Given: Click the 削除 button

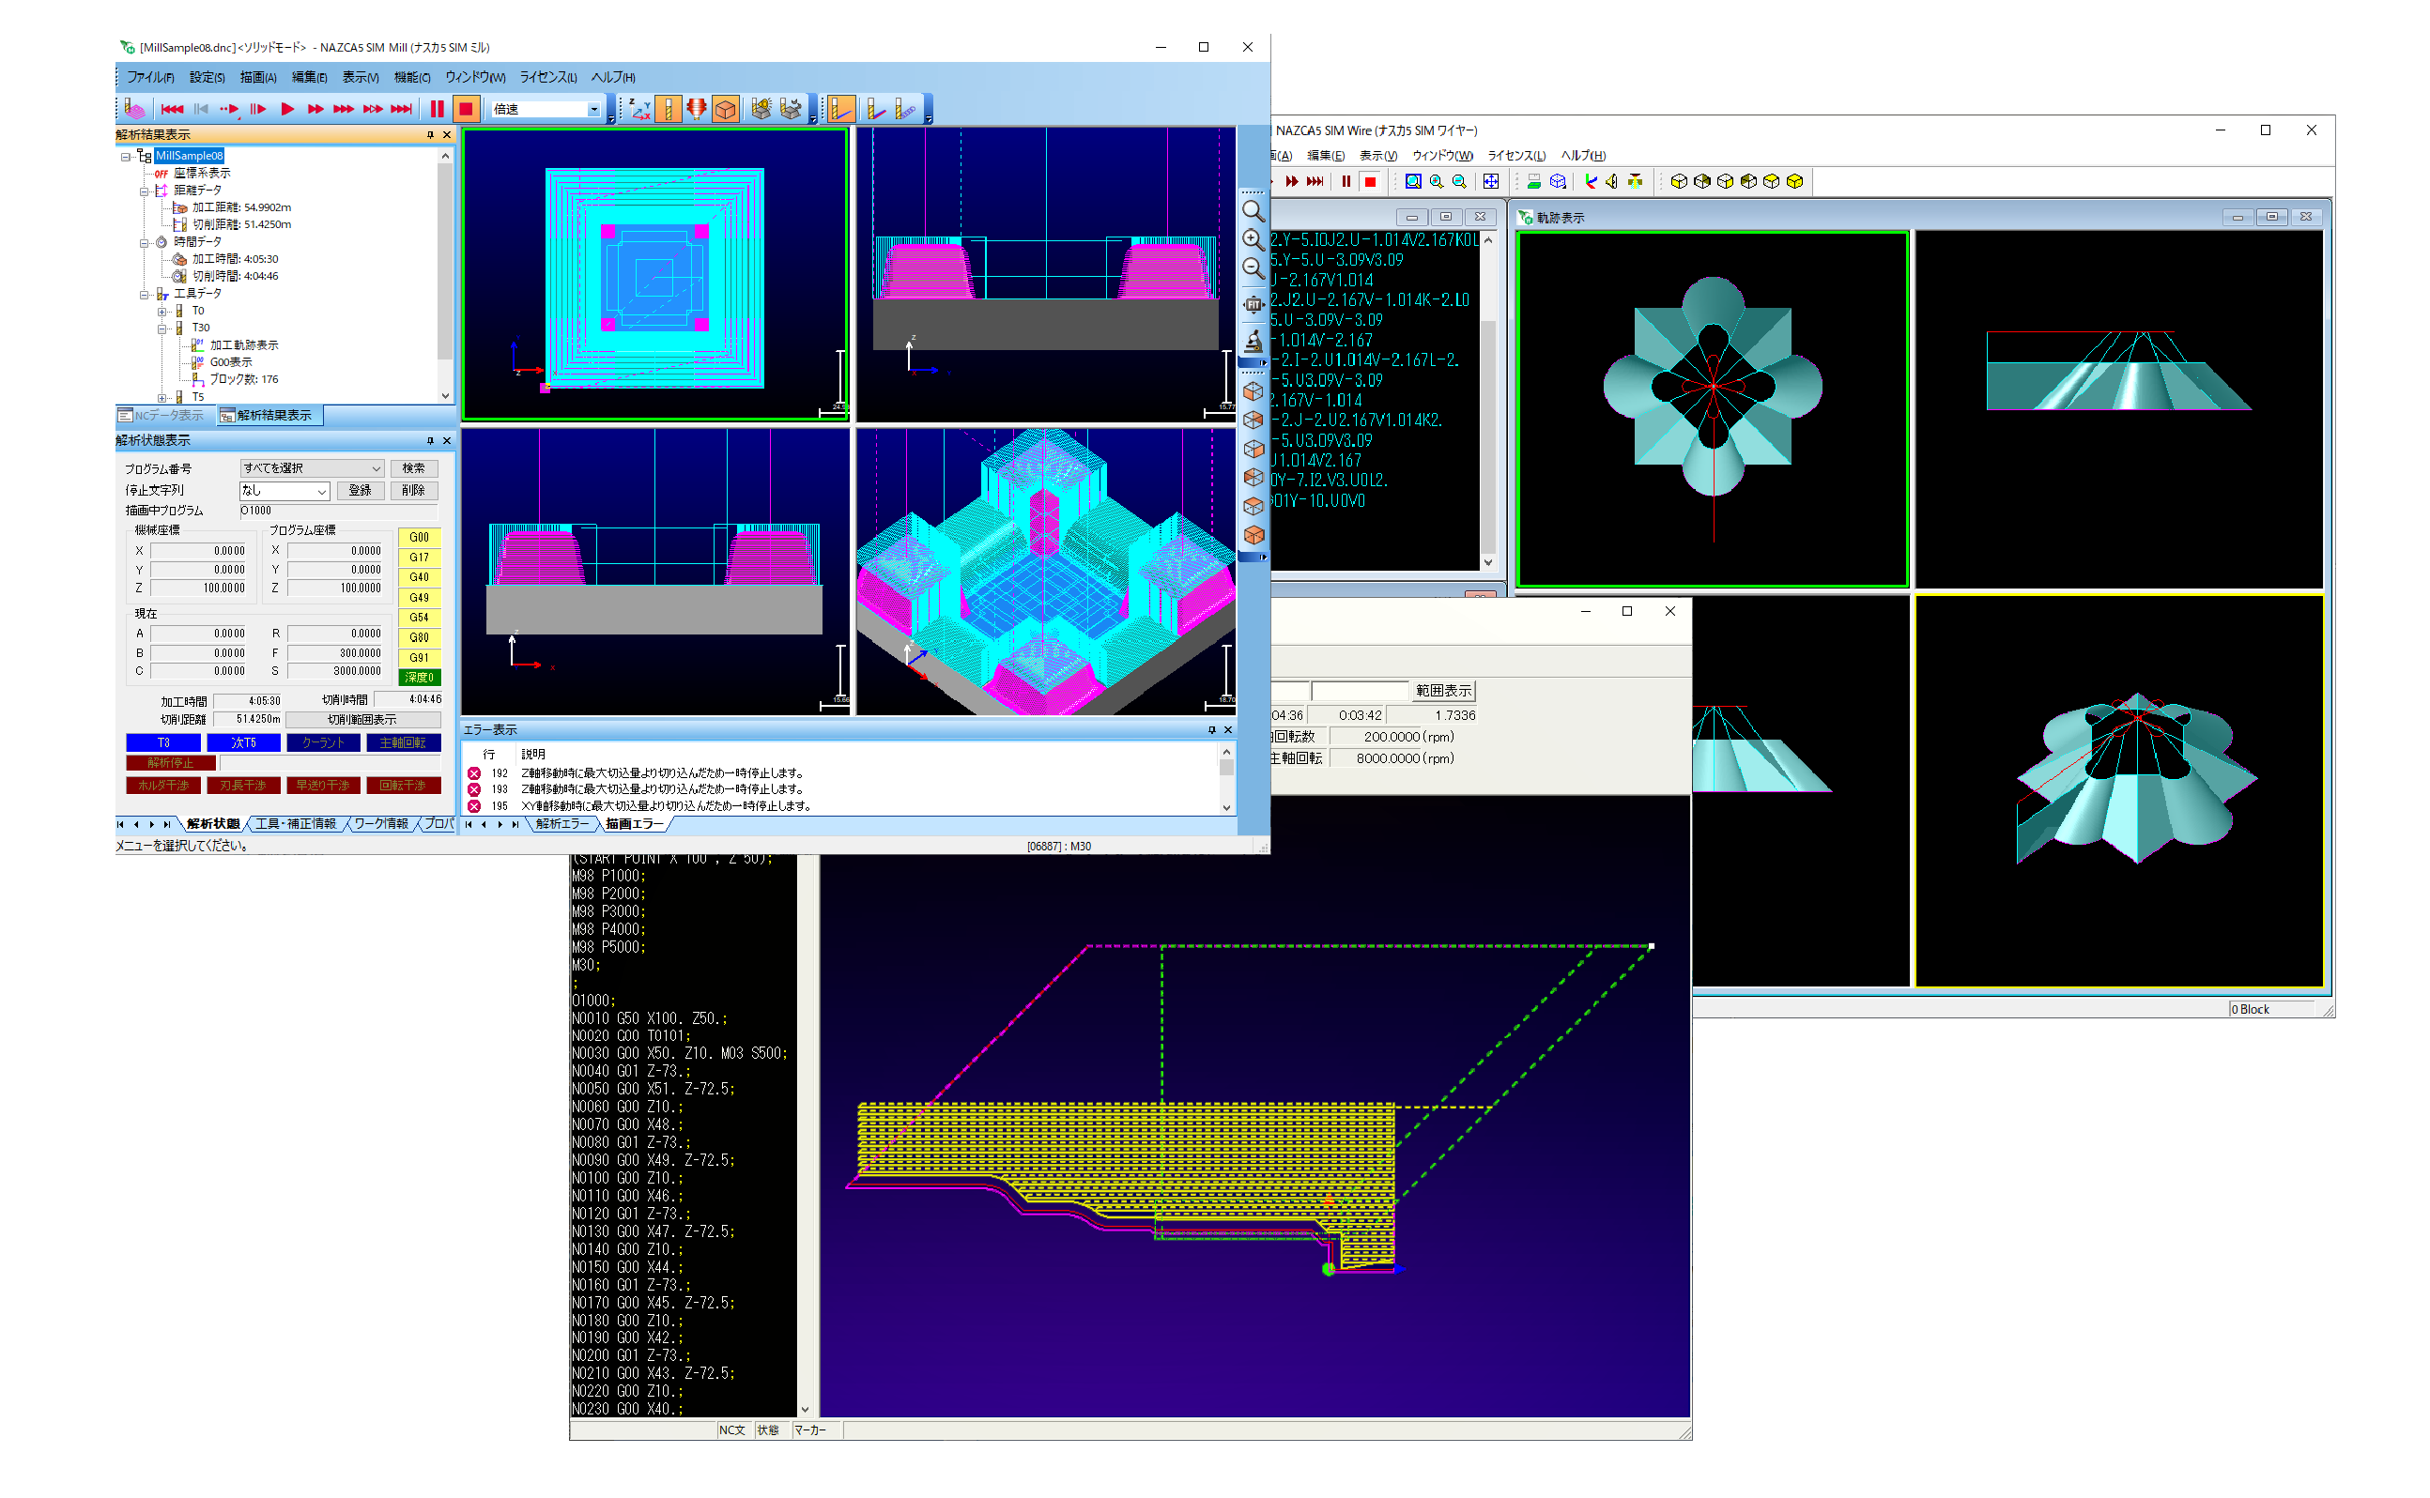Looking at the screenshot, I should (x=413, y=492).
